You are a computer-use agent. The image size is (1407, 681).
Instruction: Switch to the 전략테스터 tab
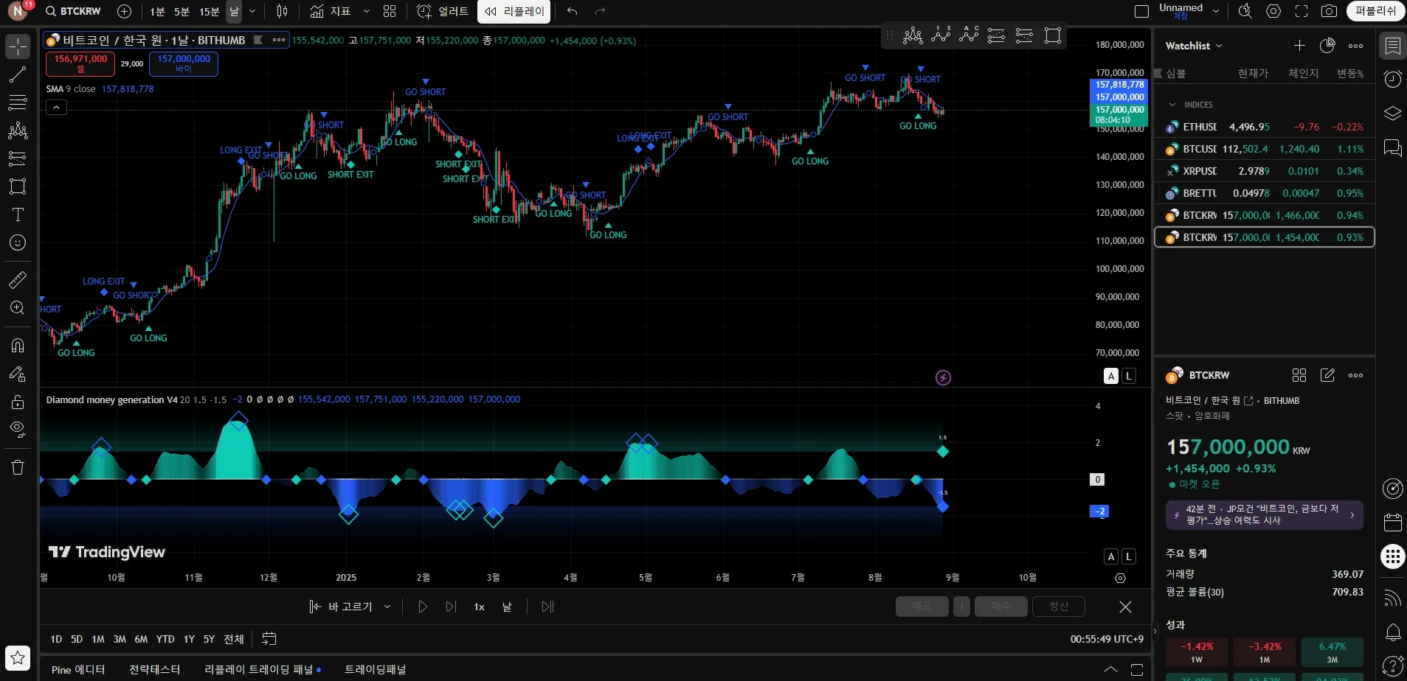tap(154, 669)
